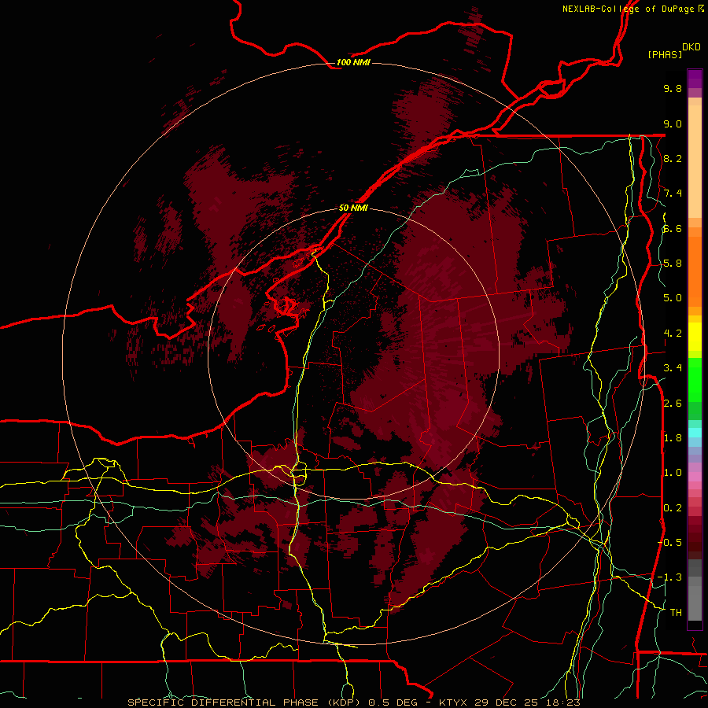
Task: Select the 50 NMI range ring label
Action: point(353,208)
